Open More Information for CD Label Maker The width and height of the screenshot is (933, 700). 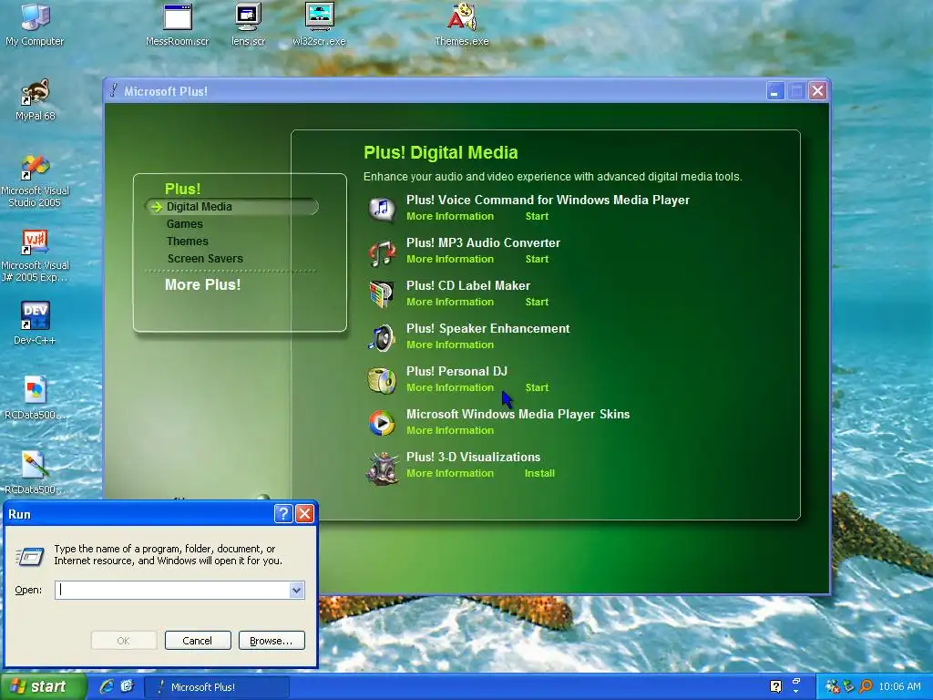click(x=450, y=302)
